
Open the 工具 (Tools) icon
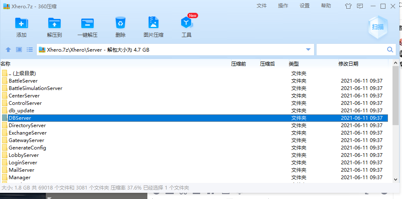(x=187, y=23)
